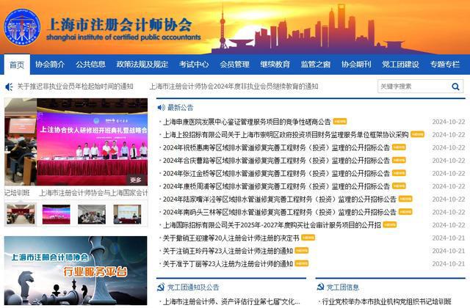Open 2024年张江金桥等区域排水管道 announcement
The height and width of the screenshot is (308, 470).
pyautogui.click(x=276, y=173)
